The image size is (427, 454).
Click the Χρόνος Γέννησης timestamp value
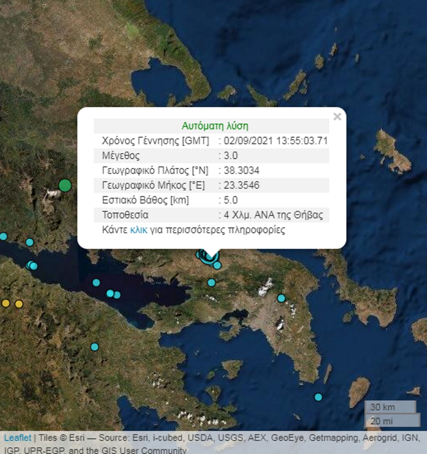point(276,141)
